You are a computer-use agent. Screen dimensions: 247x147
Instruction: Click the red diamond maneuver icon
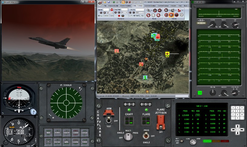(x=119, y=16)
